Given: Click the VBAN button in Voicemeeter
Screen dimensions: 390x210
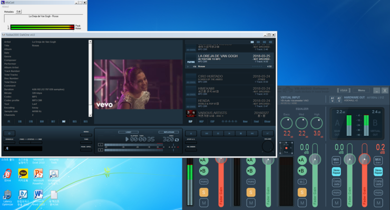Looking at the screenshot, I should [344, 91].
